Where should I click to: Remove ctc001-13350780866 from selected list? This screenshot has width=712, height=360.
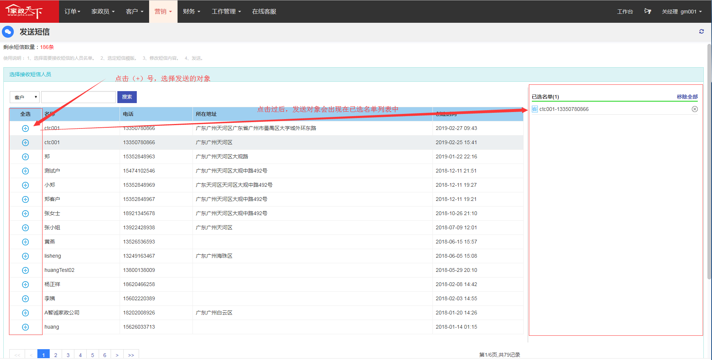(694, 109)
